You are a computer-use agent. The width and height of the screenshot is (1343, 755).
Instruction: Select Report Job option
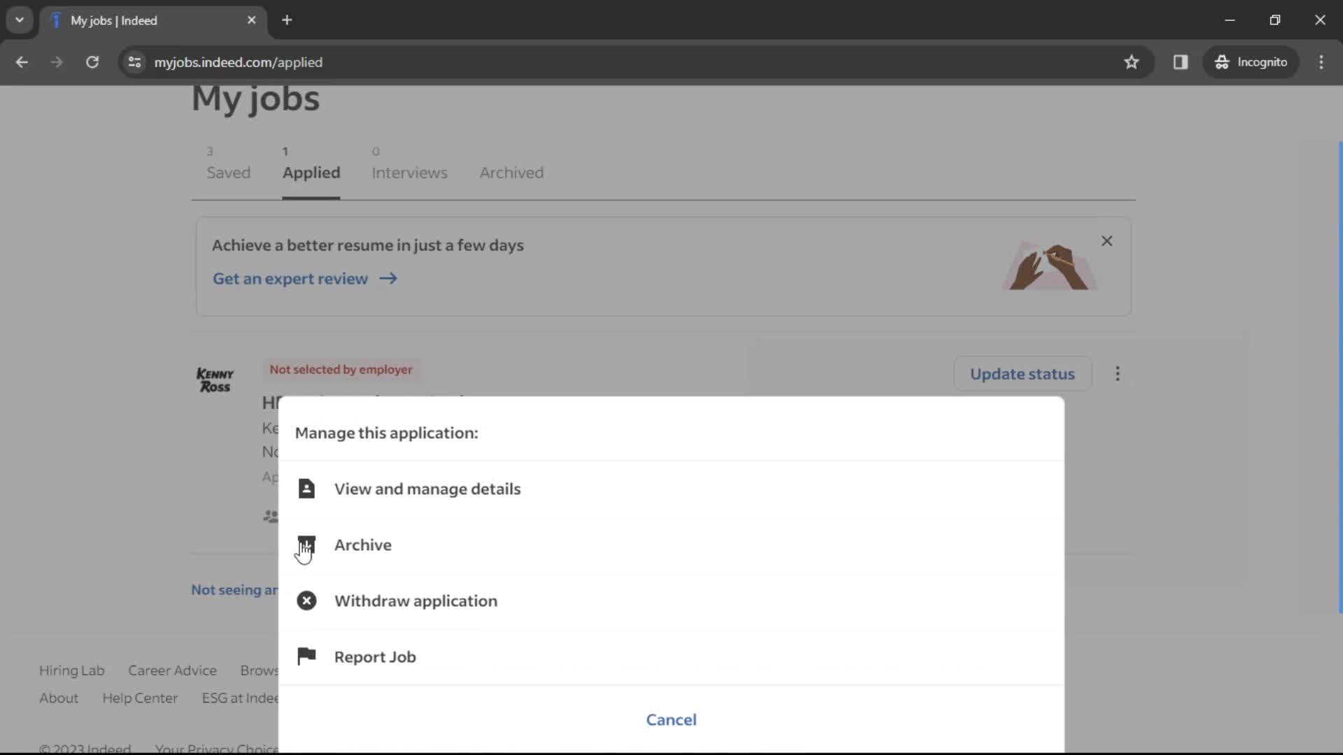(671, 656)
